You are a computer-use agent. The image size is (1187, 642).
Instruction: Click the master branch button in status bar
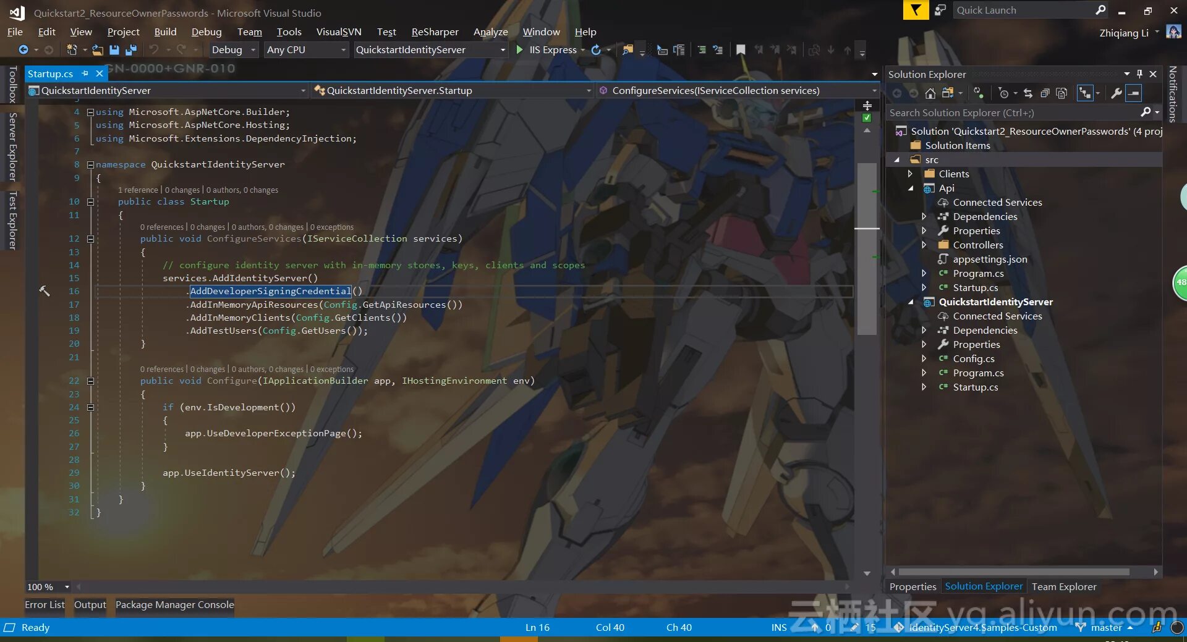1105,628
